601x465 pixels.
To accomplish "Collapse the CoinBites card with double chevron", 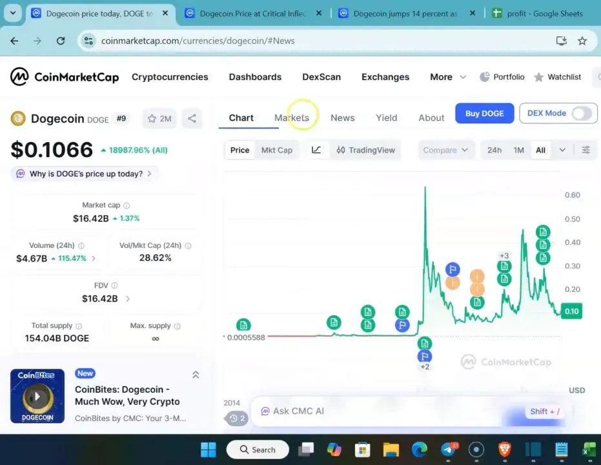I will [x=196, y=375].
